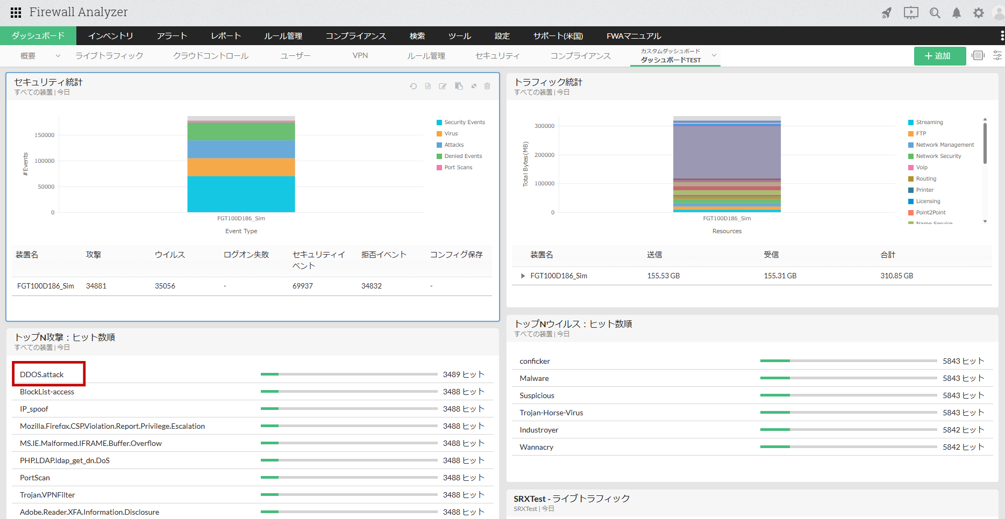Image resolution: width=1005 pixels, height=519 pixels.
Task: Click the sliders dashboard settings icon
Action: [x=997, y=56]
